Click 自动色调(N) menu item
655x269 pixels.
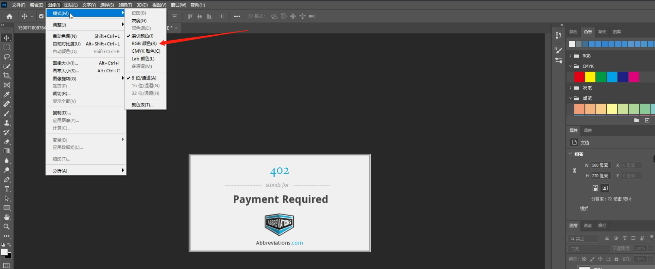pyautogui.click(x=86, y=36)
